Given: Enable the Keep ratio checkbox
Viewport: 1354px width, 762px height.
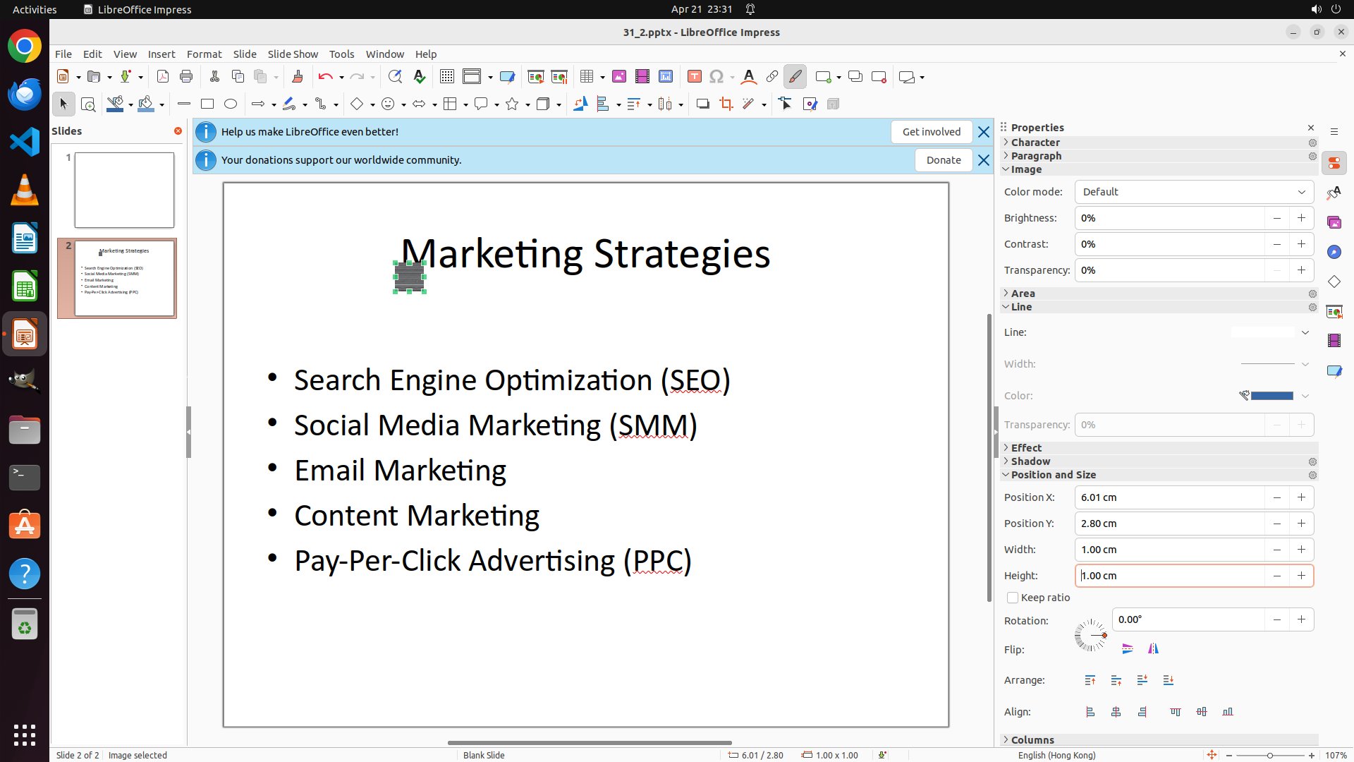Looking at the screenshot, I should pos(1013,598).
